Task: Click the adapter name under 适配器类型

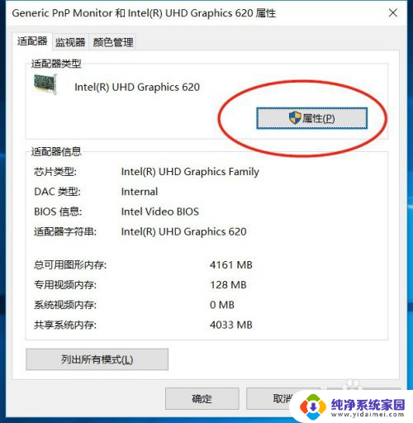Action: pos(137,88)
